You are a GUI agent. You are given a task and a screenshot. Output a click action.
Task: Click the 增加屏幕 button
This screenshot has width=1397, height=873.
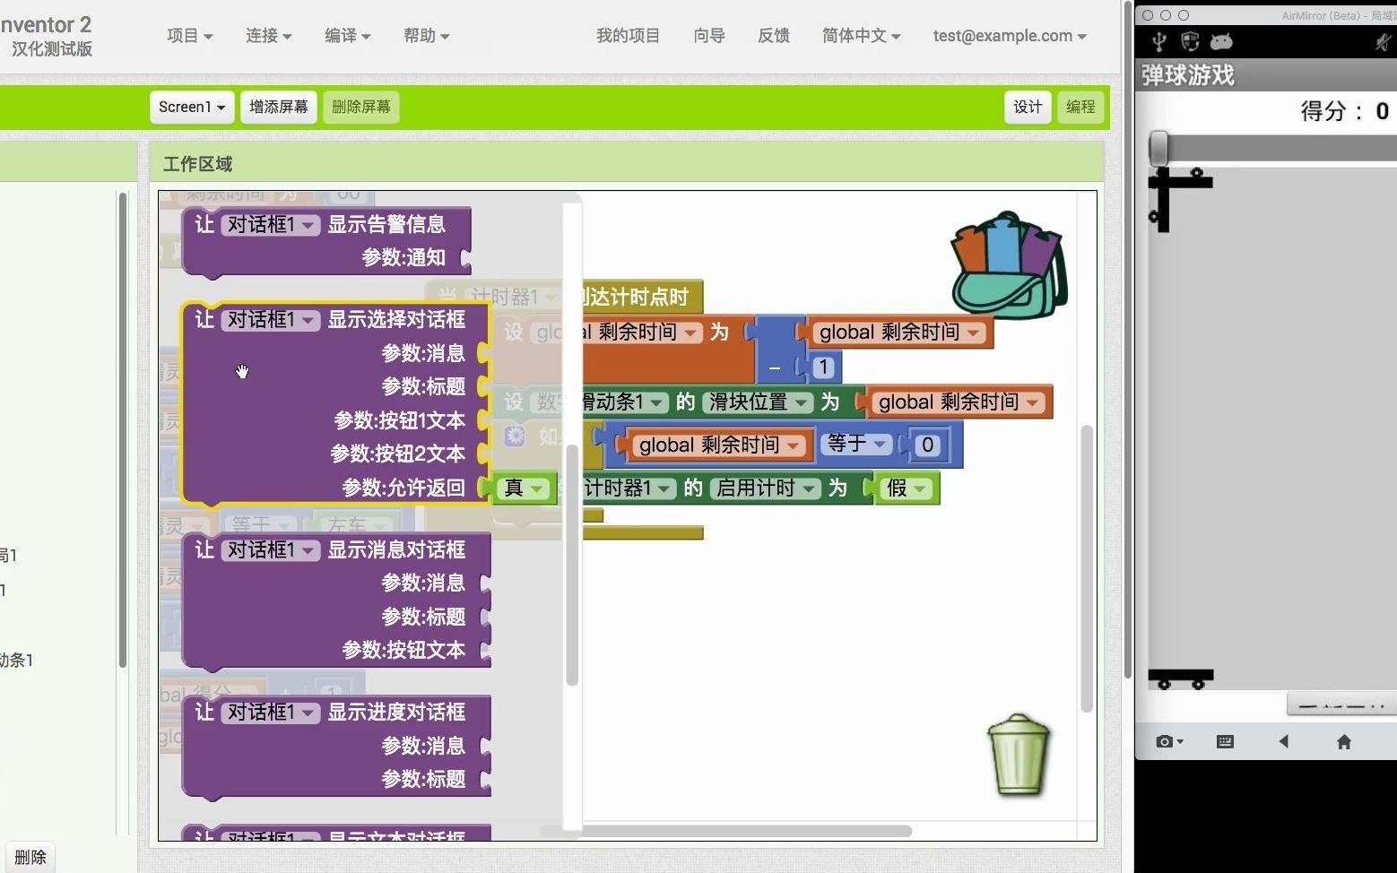tap(278, 107)
